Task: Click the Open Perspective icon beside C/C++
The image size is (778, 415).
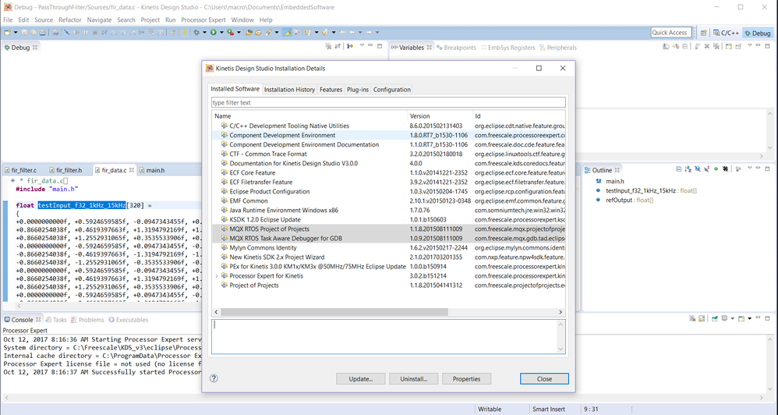Action: pos(703,33)
